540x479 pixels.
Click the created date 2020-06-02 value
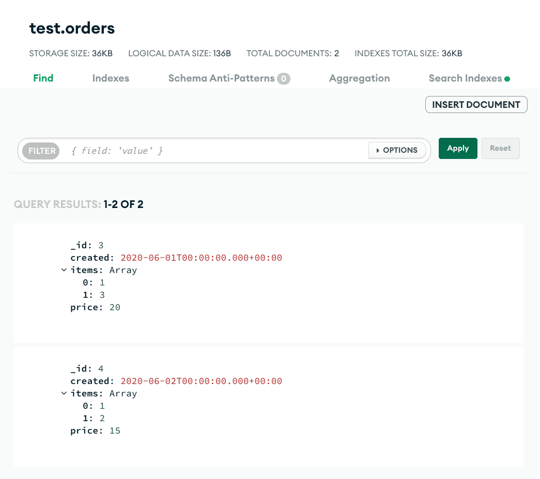[x=201, y=381]
